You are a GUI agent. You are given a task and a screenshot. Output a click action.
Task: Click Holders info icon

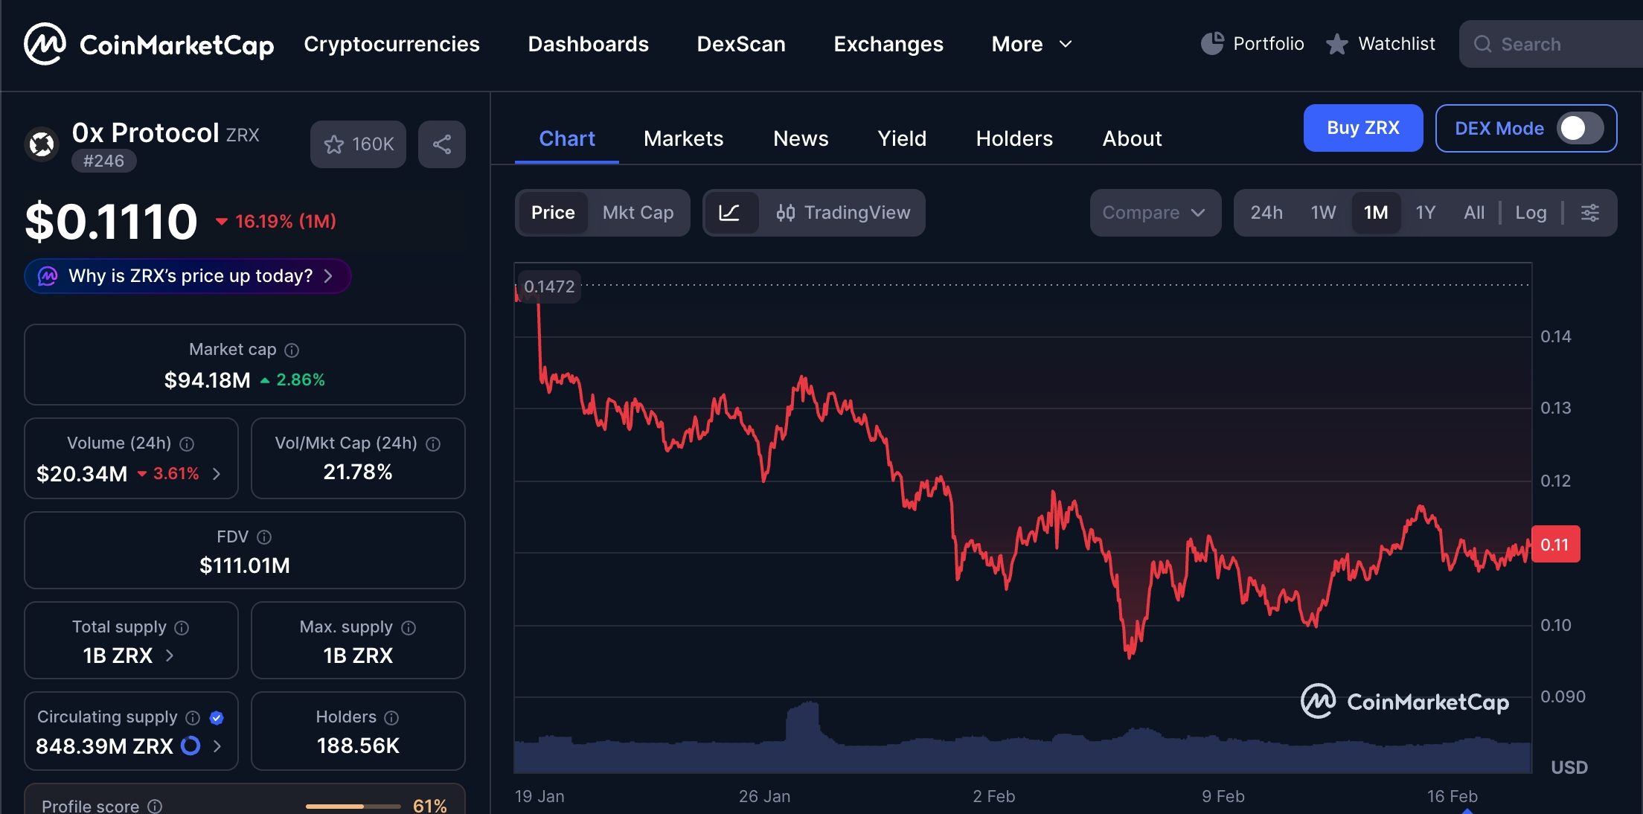point(391,717)
